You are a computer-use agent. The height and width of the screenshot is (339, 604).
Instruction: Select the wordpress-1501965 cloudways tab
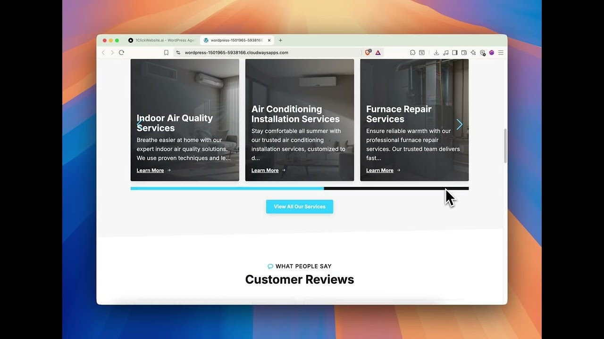click(x=234, y=40)
